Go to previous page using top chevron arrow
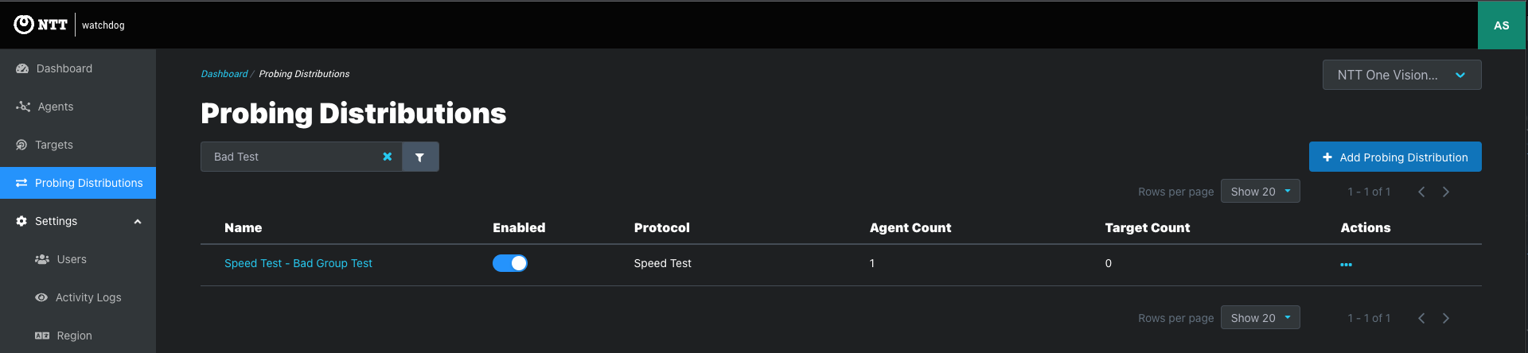Image resolution: width=1528 pixels, height=353 pixels. coord(1421,192)
